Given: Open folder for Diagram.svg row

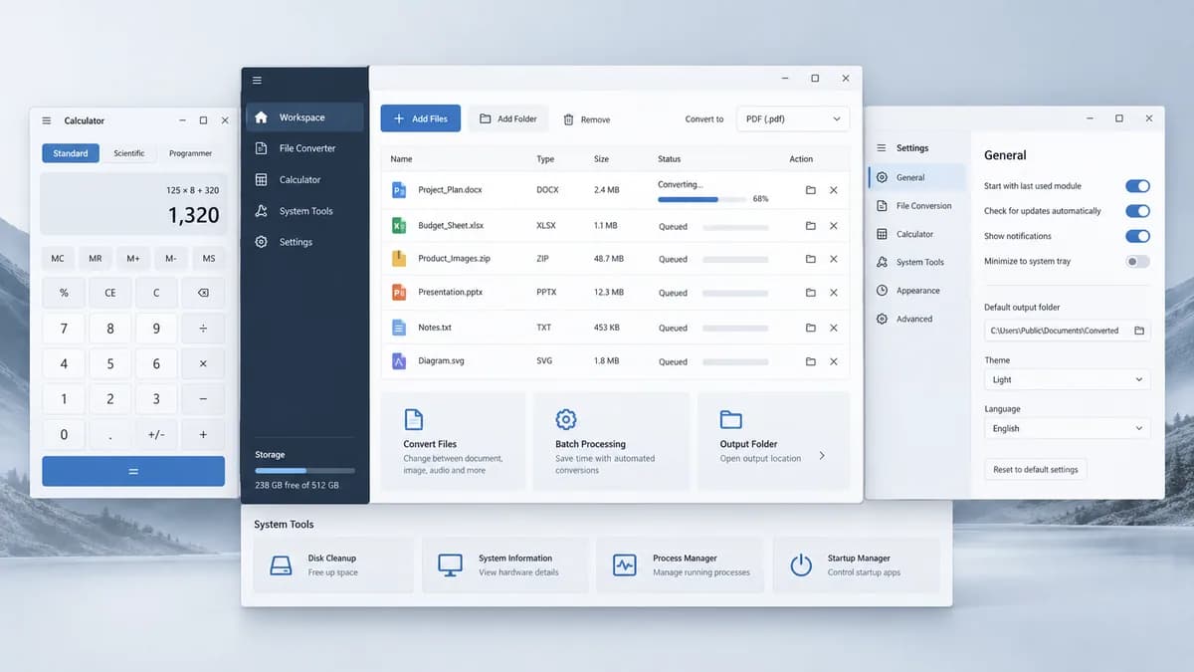Looking at the screenshot, I should pos(811,361).
